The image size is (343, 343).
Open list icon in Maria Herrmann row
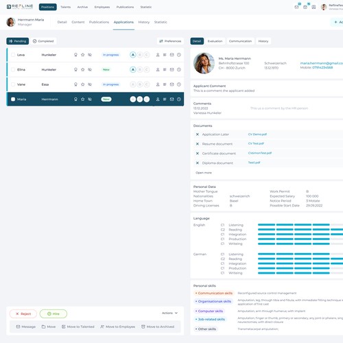165,99
